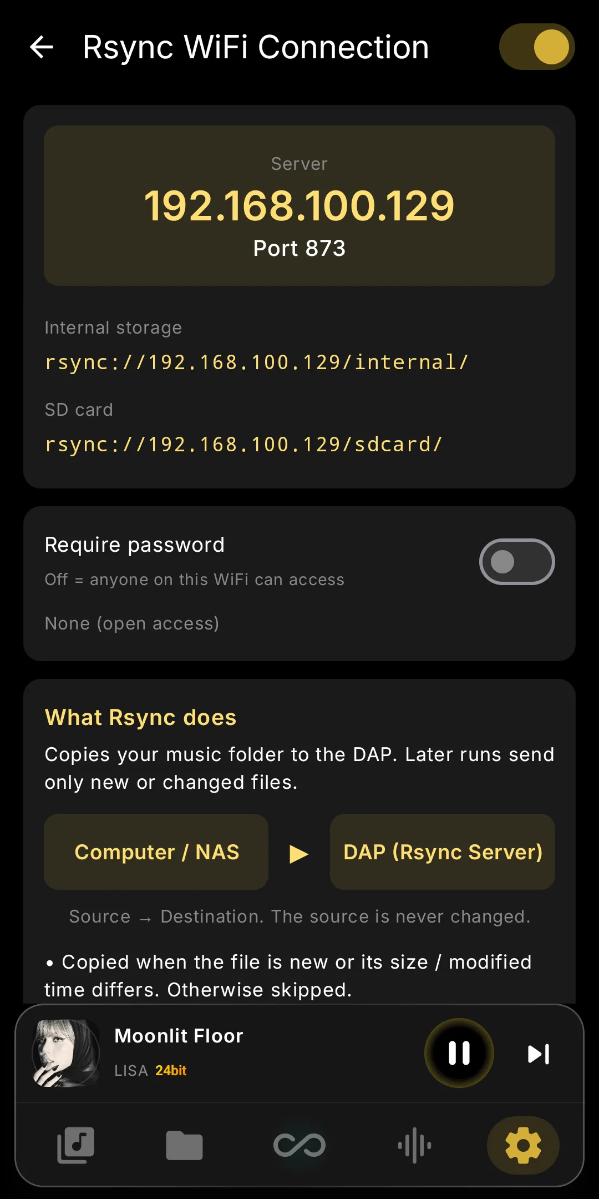
Task: Tap the 'SD card' label
Action: 79,410
